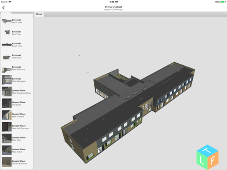The width and height of the screenshot is (227, 170).
Task: Select 'Main Reception Desk' label text
Action: click(x=21, y=93)
